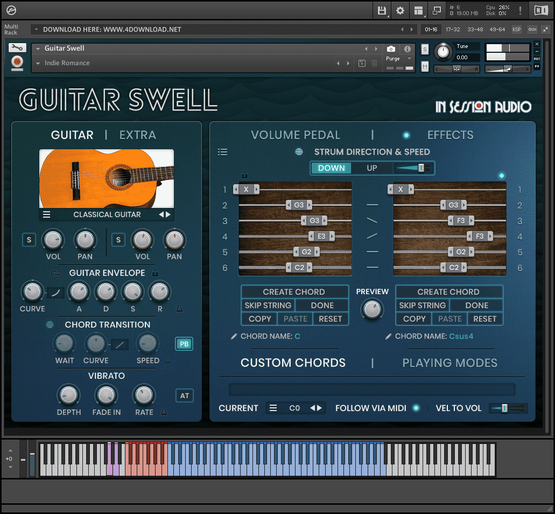The image size is (555, 514).
Task: Switch to Playing Modes tab
Action: pyautogui.click(x=450, y=363)
